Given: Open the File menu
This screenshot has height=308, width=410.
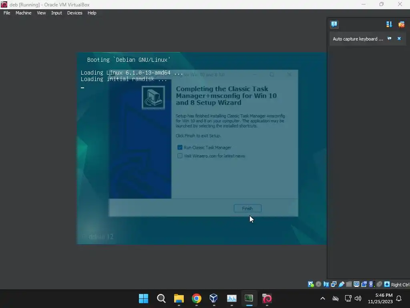Looking at the screenshot, I should [x=7, y=13].
